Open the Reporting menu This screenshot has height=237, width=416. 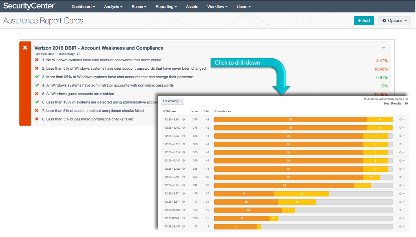166,7
